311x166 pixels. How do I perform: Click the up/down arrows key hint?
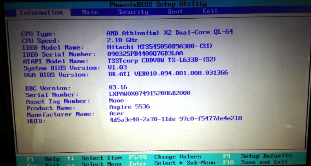click(70, 159)
